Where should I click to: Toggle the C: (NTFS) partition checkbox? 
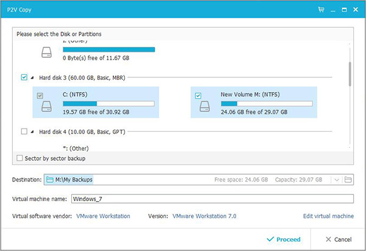pos(40,96)
